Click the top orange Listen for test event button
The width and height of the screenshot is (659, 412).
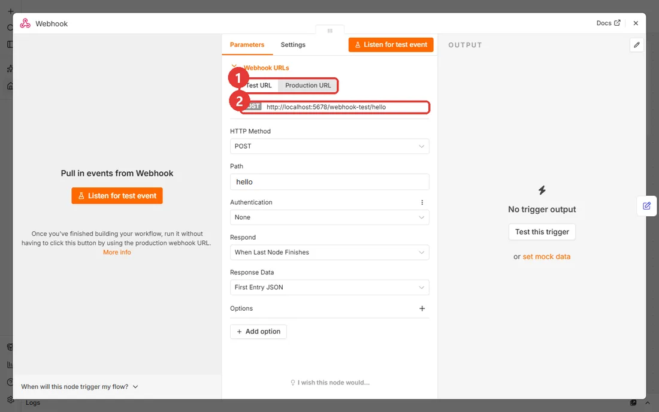tap(391, 44)
